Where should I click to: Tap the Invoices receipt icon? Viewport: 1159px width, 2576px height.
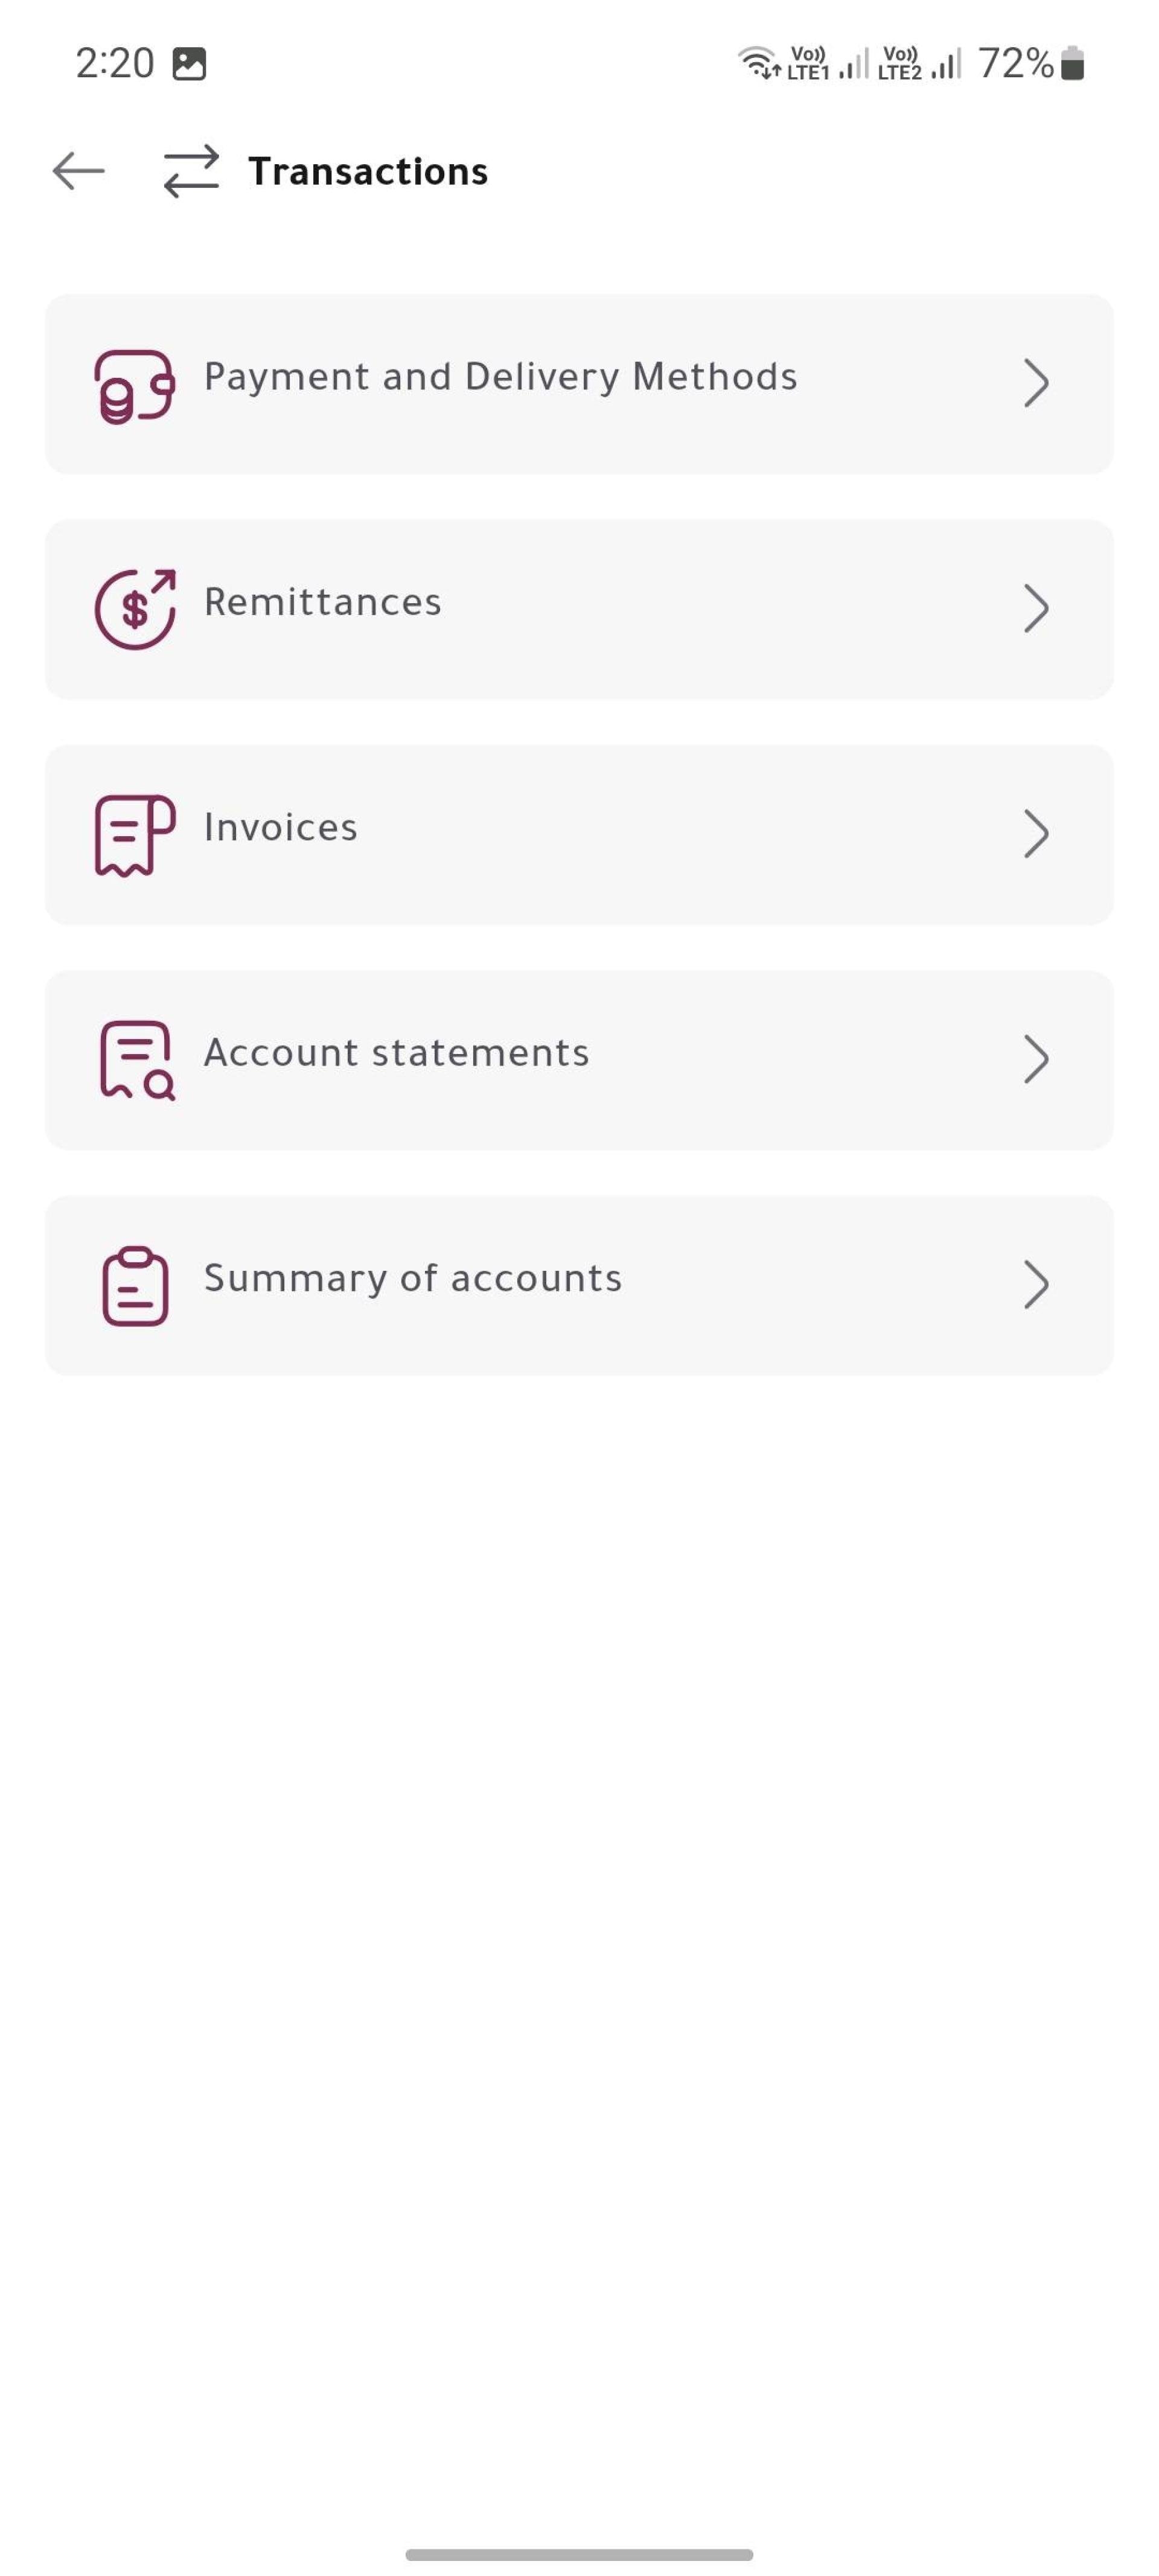(x=135, y=835)
